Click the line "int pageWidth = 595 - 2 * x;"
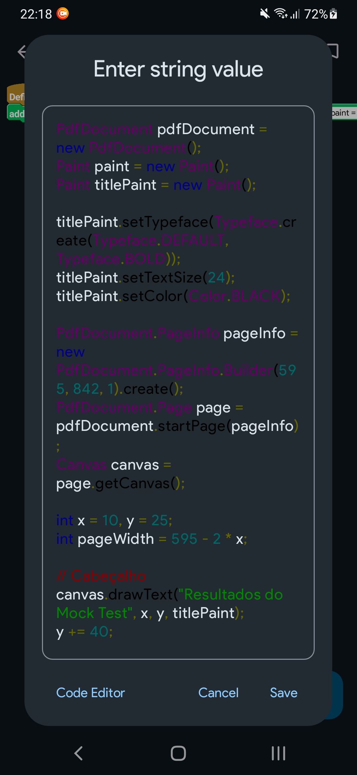This screenshot has width=357, height=775. [x=152, y=539]
